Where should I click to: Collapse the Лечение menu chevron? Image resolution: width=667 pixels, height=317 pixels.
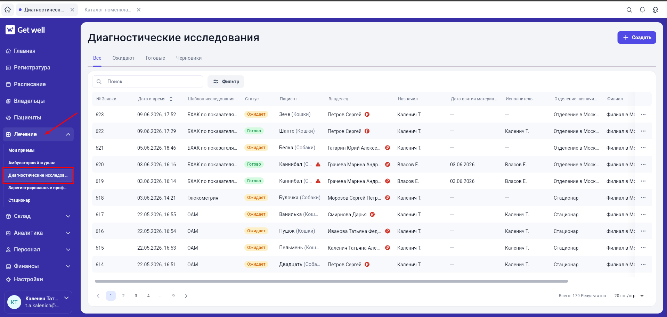tap(68, 134)
